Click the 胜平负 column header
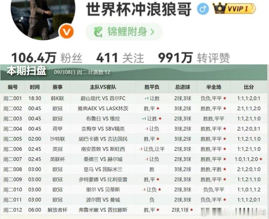 (x=152, y=87)
